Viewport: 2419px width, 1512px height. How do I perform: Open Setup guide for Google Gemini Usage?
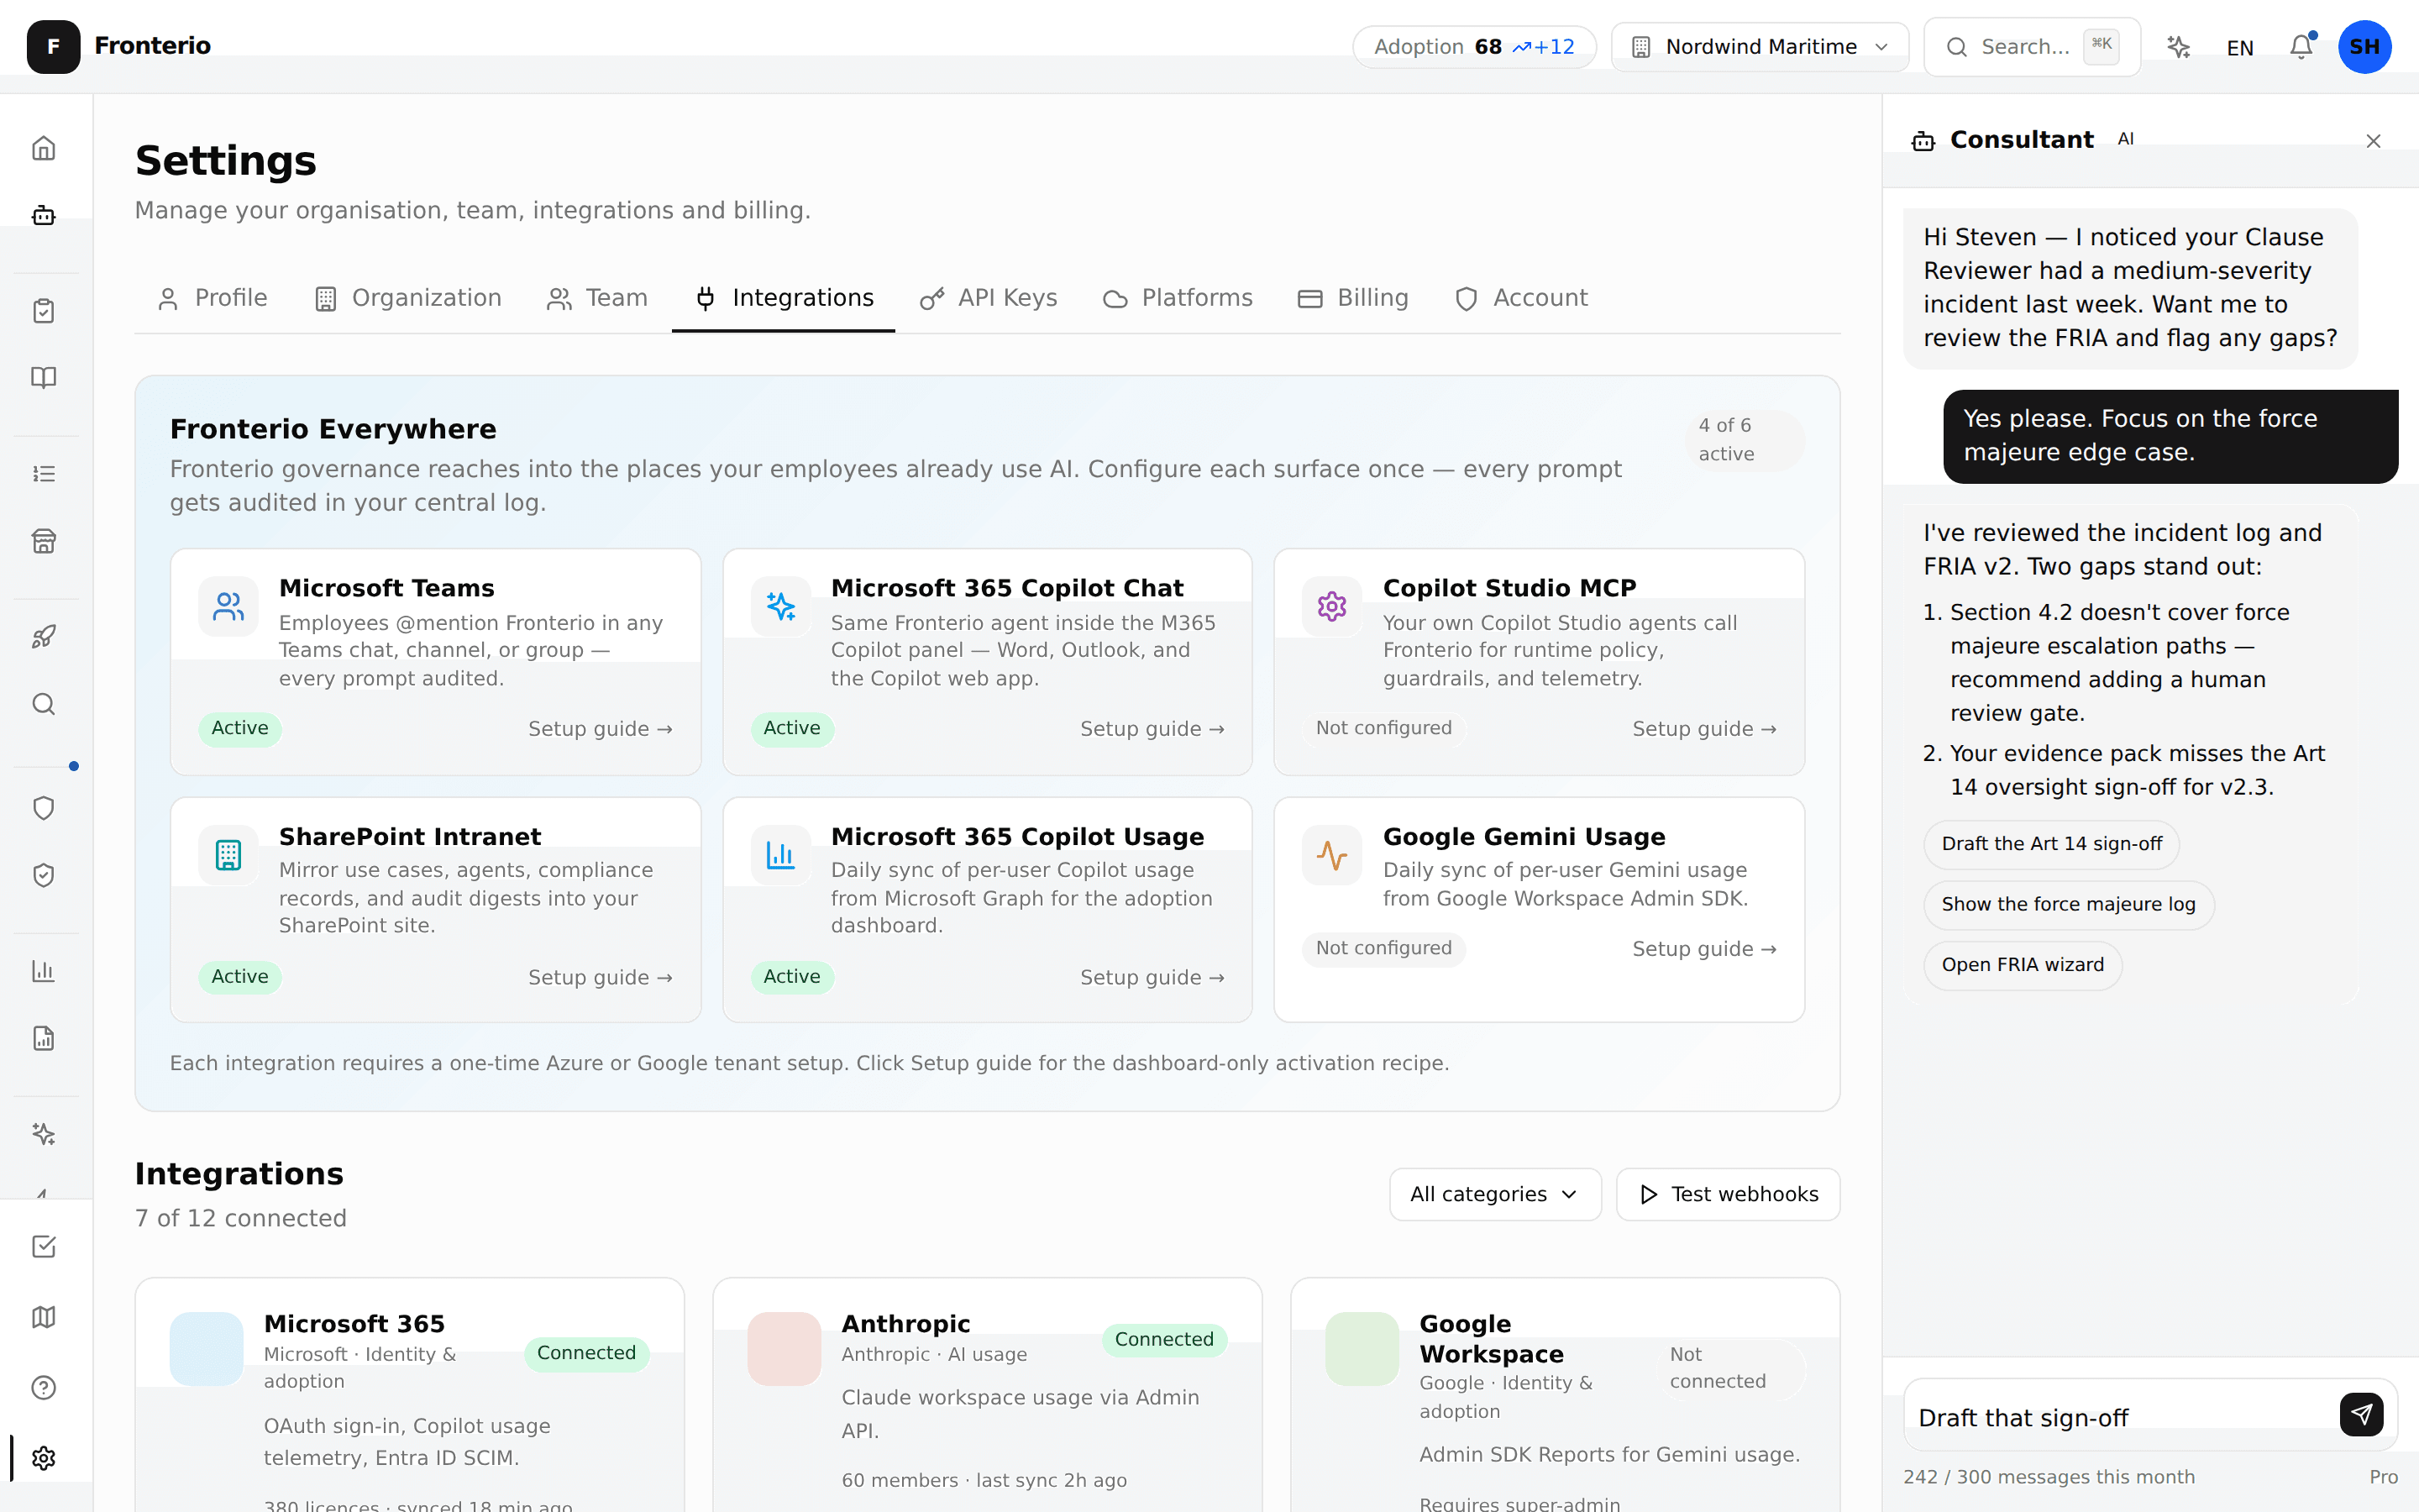click(1704, 949)
